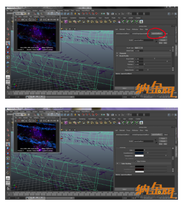Click Select button in lower Attribute Editor
190x203 pixels.
[x=125, y=189]
